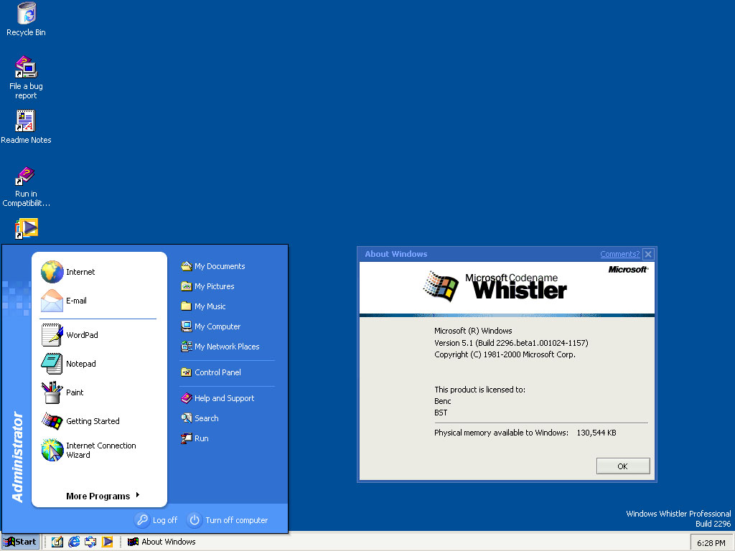This screenshot has width=735, height=551.
Task: Click the Show Desktop quick launch icon
Action: (x=90, y=542)
